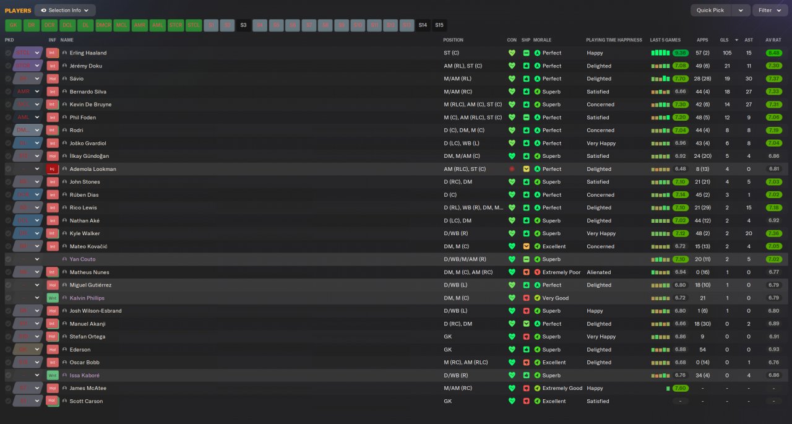
Task: Click the Hol badge beside Scott Carson
Action: (x=53, y=401)
